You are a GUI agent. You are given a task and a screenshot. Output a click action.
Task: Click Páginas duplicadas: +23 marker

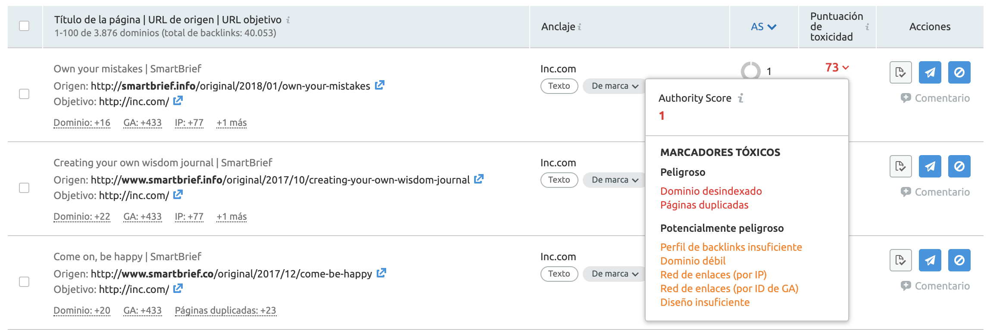pyautogui.click(x=225, y=311)
